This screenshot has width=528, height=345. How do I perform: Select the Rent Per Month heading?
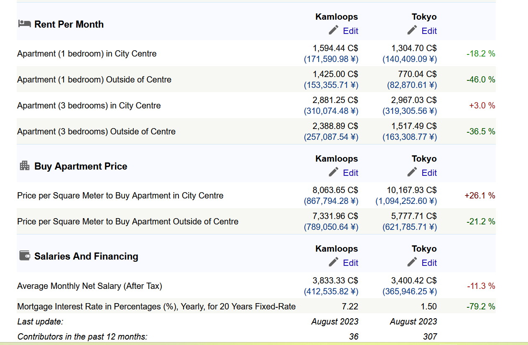click(69, 24)
